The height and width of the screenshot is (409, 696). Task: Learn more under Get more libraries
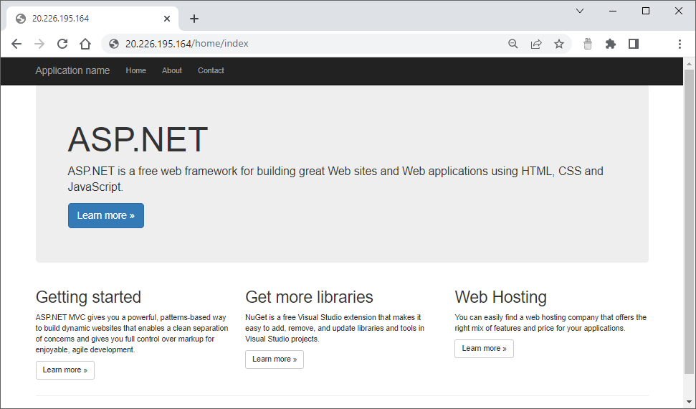click(x=275, y=359)
